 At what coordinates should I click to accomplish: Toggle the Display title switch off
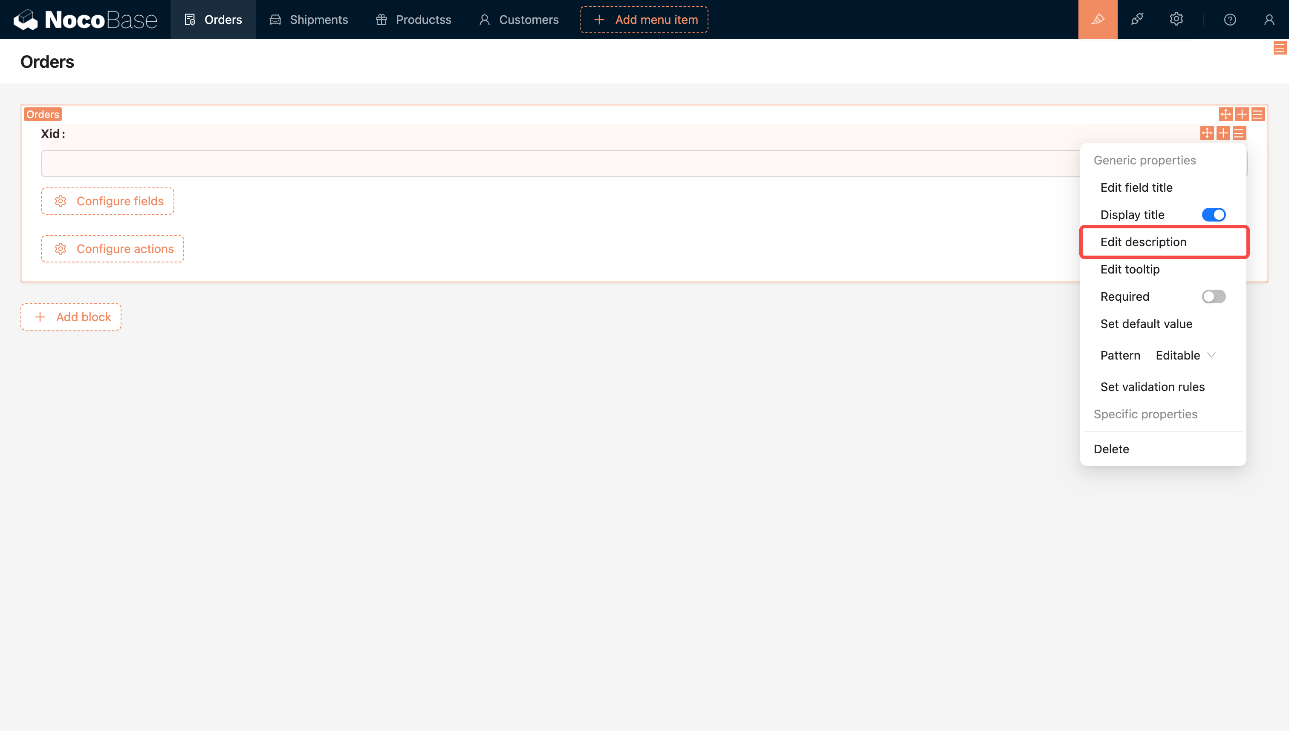click(x=1213, y=215)
